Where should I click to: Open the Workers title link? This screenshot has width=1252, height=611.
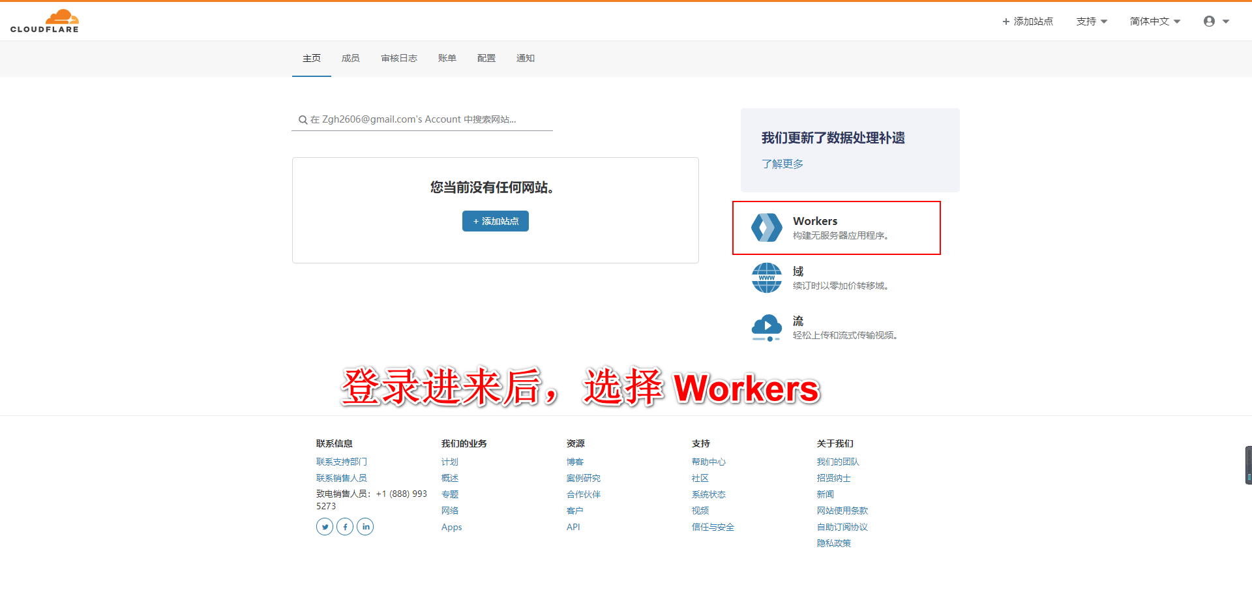pyautogui.click(x=815, y=221)
